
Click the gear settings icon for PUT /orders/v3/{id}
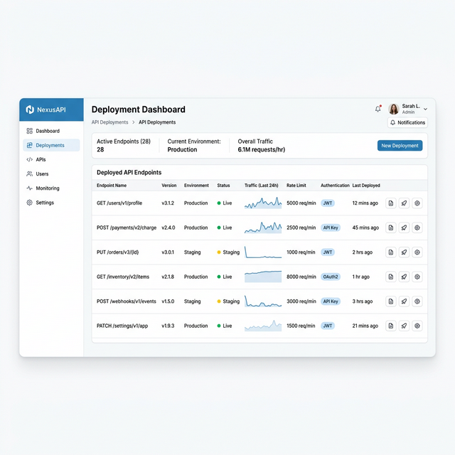(x=417, y=252)
